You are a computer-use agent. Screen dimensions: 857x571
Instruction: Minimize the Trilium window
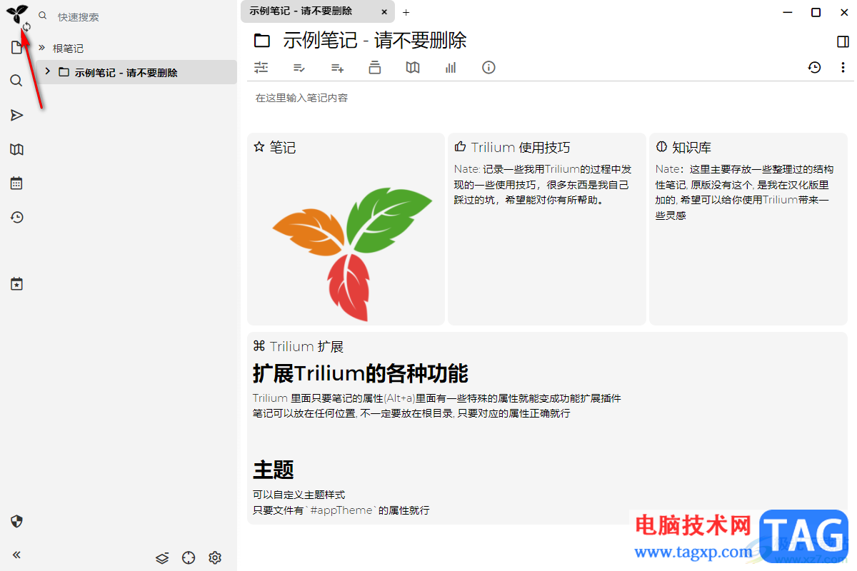tap(788, 12)
